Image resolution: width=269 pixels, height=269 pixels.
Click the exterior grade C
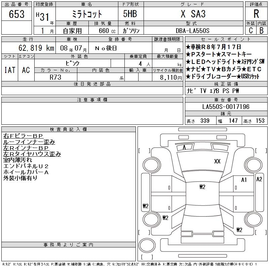[x=251, y=31]
